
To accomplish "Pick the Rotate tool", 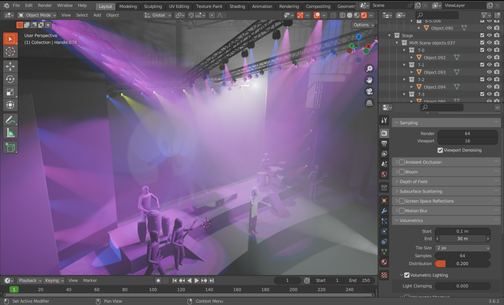I will click(10, 79).
